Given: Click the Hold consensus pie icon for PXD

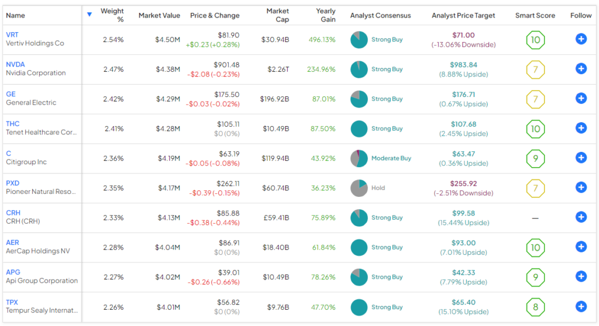Looking at the screenshot, I should pos(359,188).
